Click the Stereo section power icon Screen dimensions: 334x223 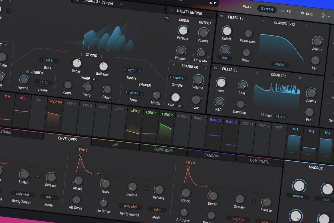pos(27,71)
